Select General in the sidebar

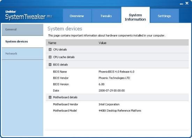pyautogui.click(x=23, y=30)
